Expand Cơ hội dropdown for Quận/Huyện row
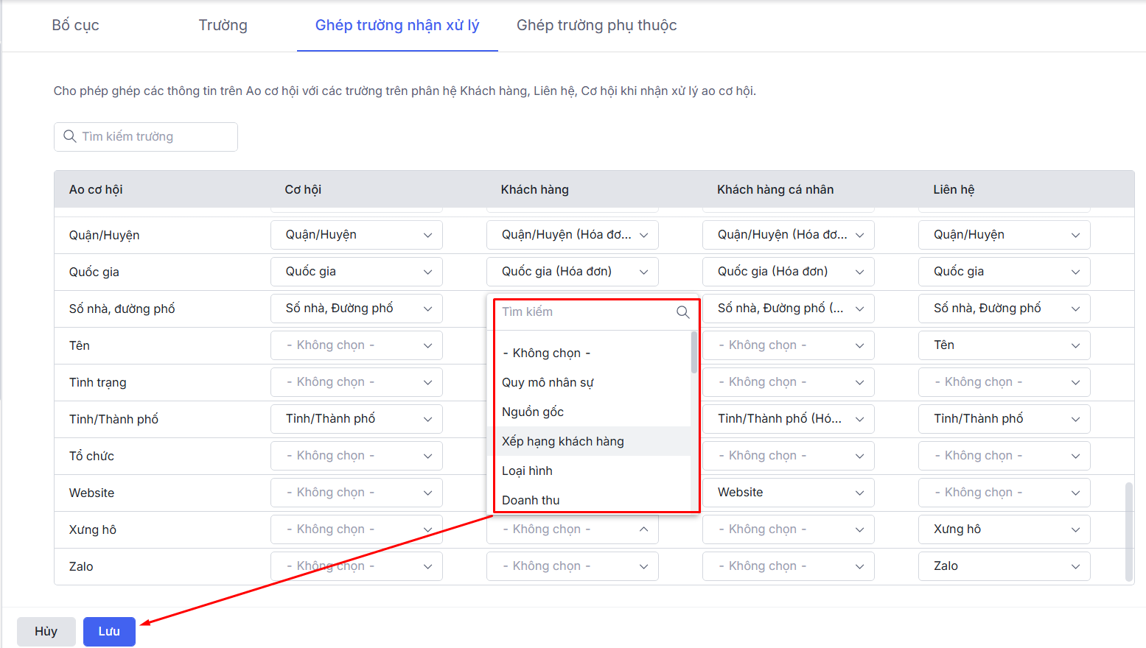 point(356,235)
